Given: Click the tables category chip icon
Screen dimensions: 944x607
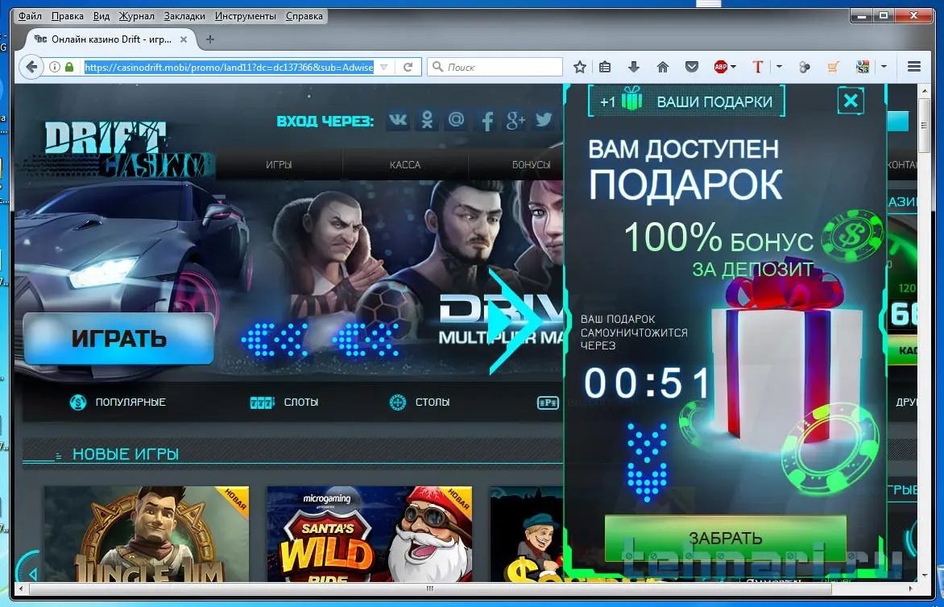Looking at the screenshot, I should tap(398, 402).
